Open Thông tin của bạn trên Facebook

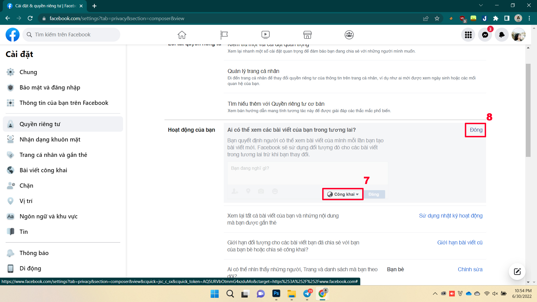coord(63,103)
